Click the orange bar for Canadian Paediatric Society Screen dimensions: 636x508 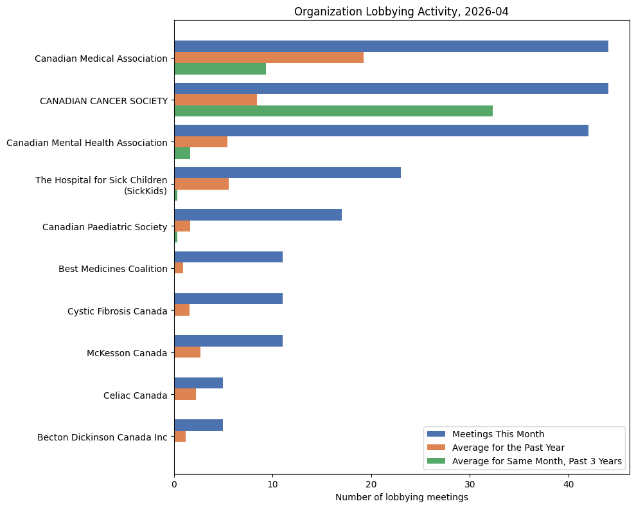pyautogui.click(x=182, y=226)
